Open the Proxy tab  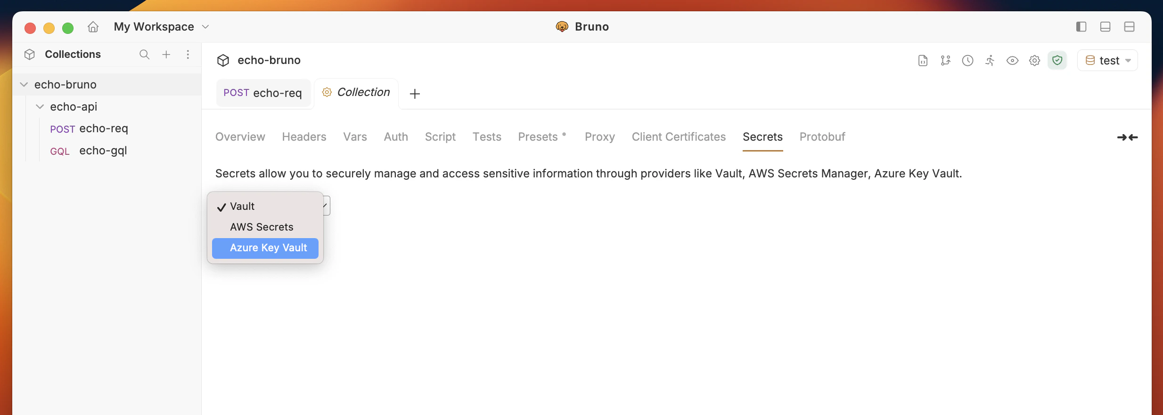tap(600, 137)
